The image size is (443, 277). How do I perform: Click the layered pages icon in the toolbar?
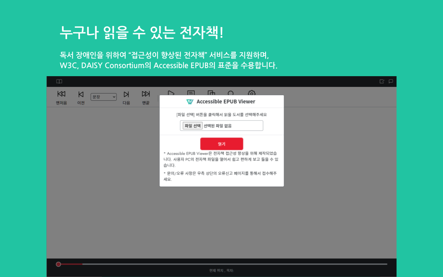click(211, 93)
